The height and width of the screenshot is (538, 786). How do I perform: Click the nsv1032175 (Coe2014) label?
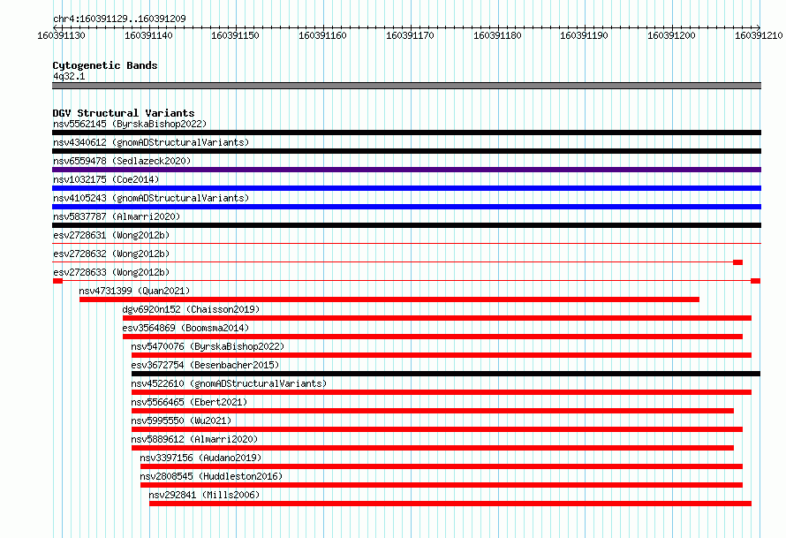pos(106,179)
